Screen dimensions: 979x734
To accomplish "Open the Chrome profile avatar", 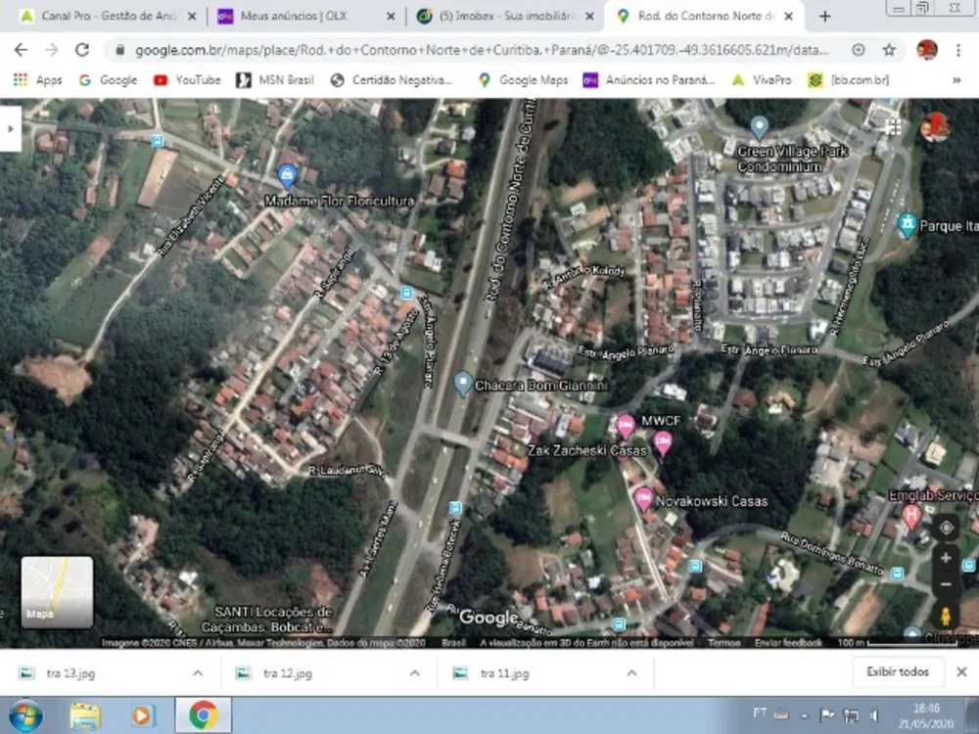I will tap(927, 50).
